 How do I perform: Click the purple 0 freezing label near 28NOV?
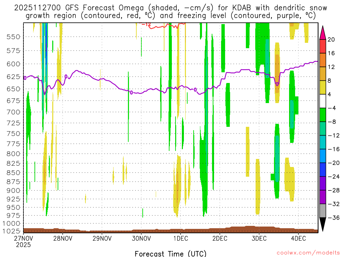(x=66, y=77)
